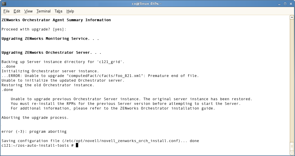Click the scrollbar down arrow
This screenshot has width=295, height=156.
coord(292,153)
